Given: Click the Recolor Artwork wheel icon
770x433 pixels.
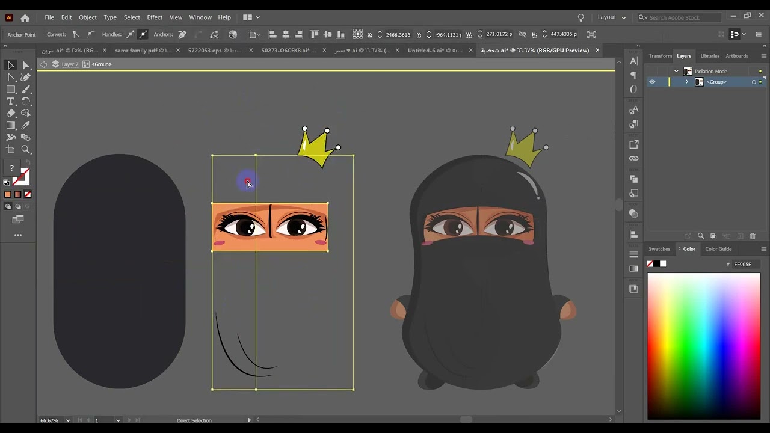Looking at the screenshot, I should pyautogui.click(x=233, y=34).
